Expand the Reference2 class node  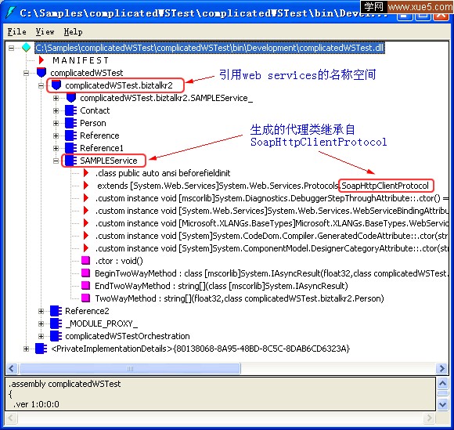click(x=41, y=311)
